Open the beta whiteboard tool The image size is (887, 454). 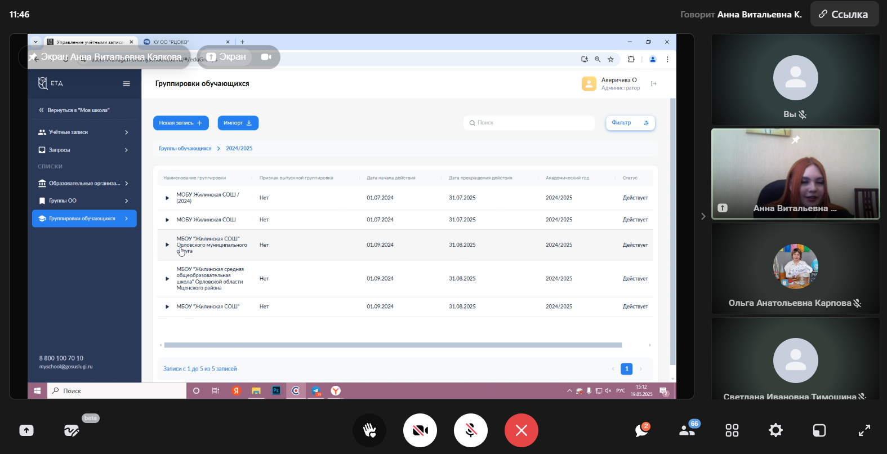pyautogui.click(x=72, y=430)
